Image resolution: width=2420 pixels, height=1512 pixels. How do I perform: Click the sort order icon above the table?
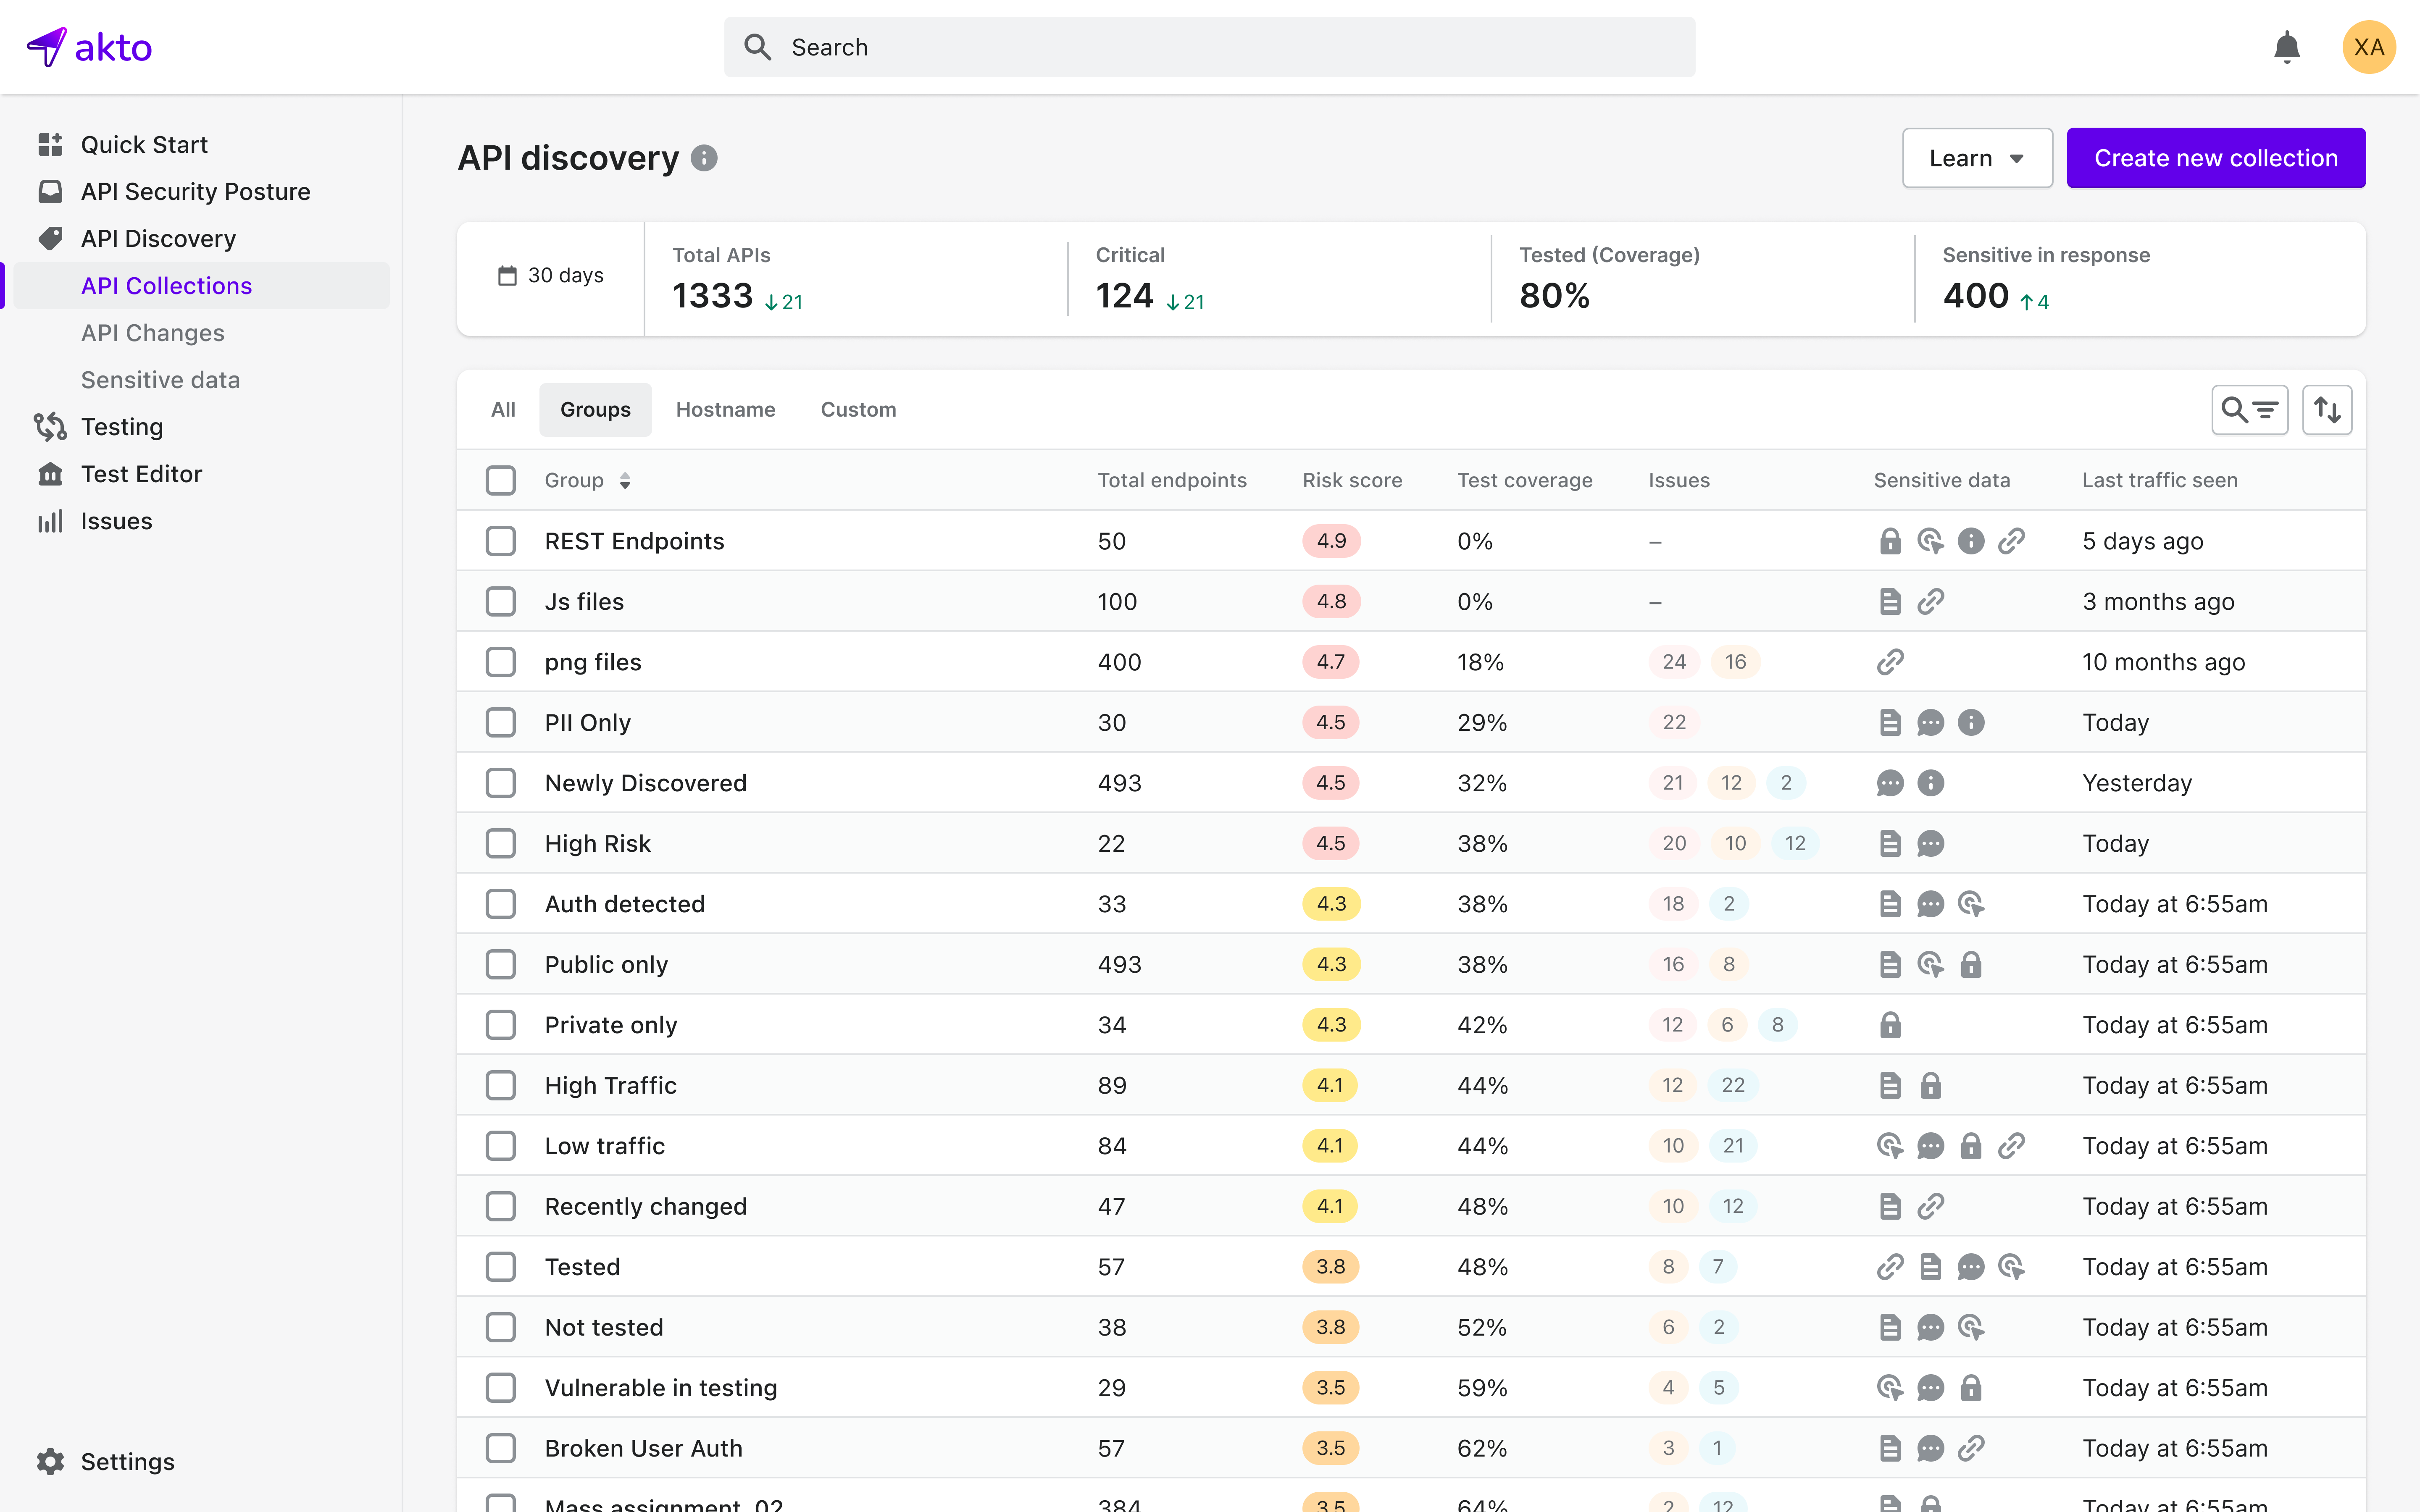click(x=2327, y=409)
